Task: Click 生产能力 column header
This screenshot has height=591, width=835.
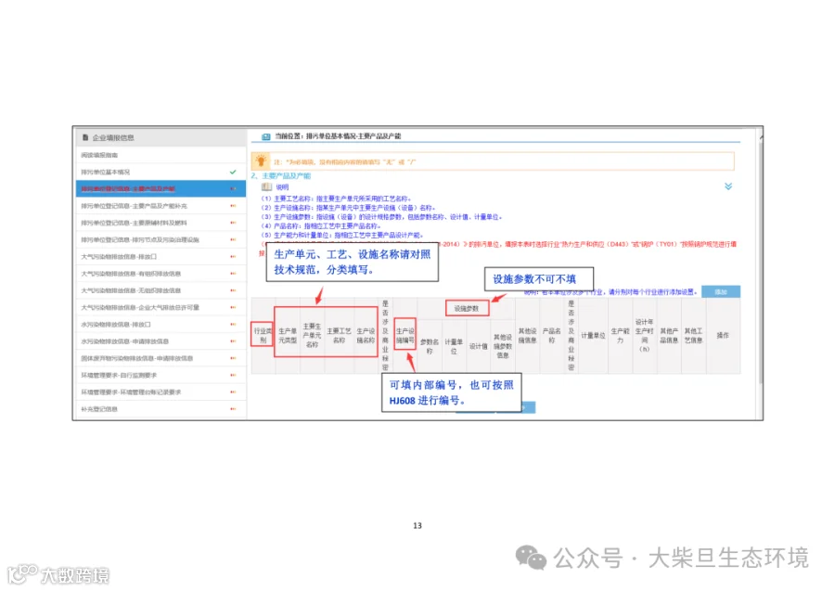Action: click(x=620, y=336)
